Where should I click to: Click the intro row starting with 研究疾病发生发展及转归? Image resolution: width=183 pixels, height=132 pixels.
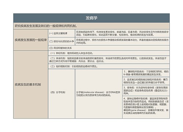(91, 26)
